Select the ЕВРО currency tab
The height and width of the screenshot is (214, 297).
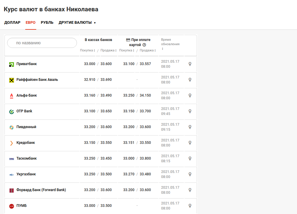pos(31,23)
